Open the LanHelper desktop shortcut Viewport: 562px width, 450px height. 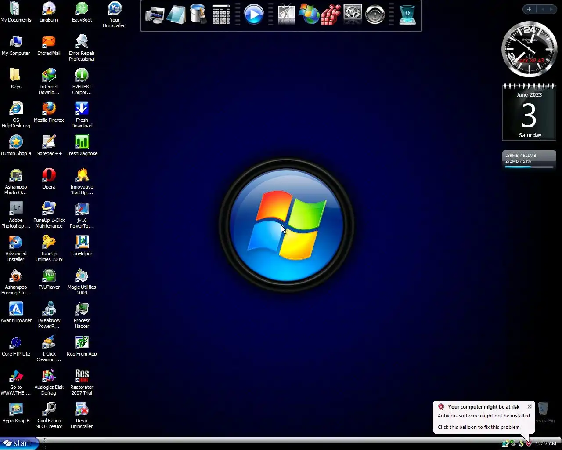(82, 246)
